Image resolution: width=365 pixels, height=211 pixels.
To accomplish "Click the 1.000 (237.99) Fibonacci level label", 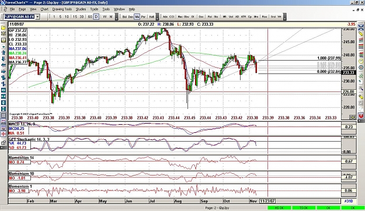I will [x=329, y=58].
